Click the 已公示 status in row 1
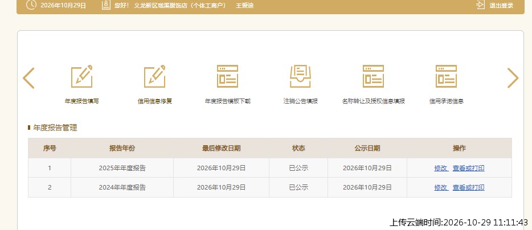 click(x=298, y=168)
